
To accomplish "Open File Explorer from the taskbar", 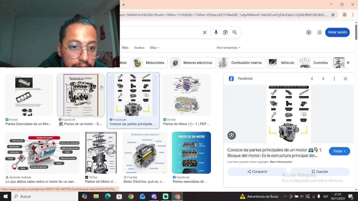I will [x=96, y=197].
